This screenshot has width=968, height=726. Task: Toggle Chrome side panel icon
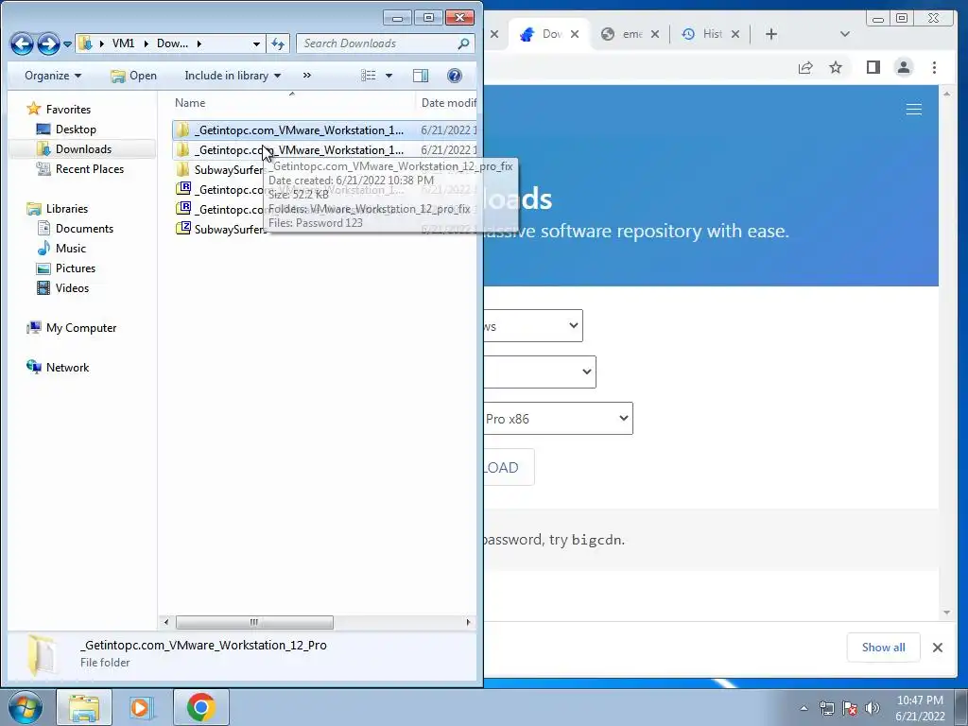(873, 67)
